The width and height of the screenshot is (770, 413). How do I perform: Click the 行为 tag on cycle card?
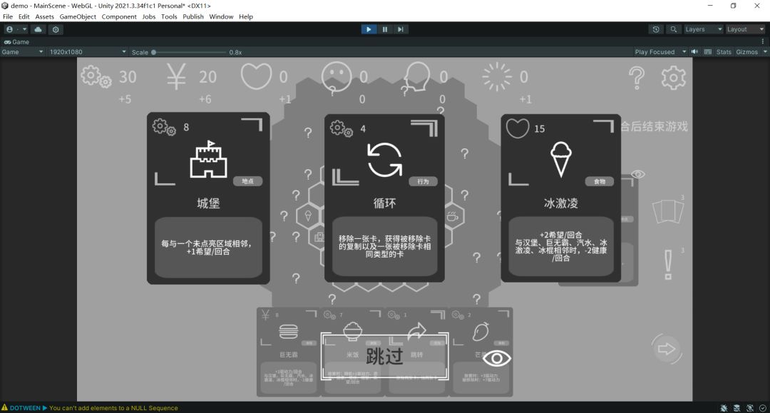[423, 182]
